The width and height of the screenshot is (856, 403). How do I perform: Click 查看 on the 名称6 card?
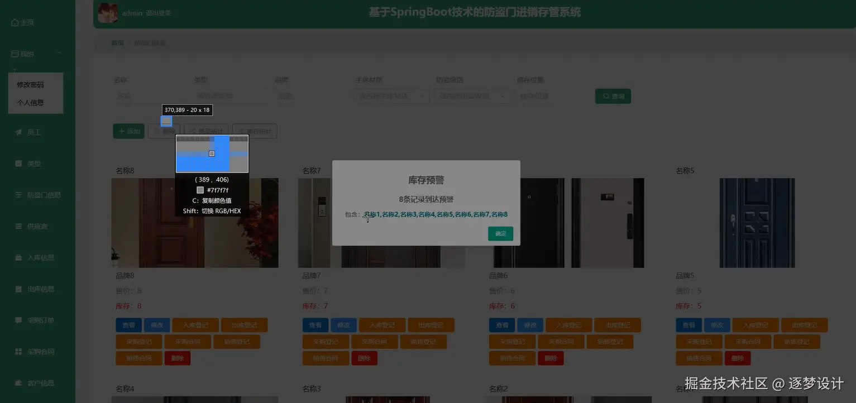pos(502,325)
